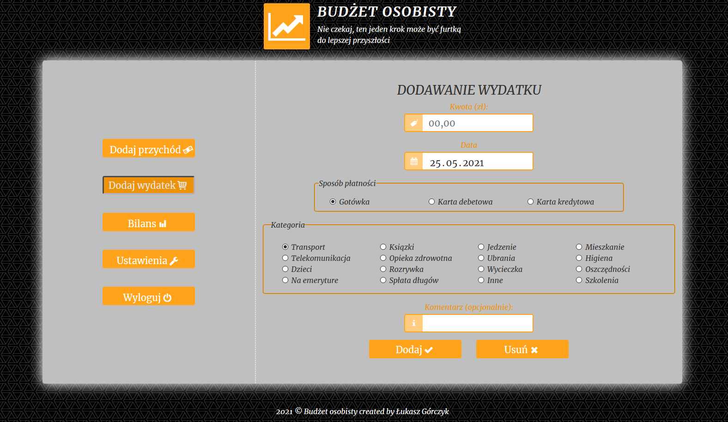Click the info icon beside comment field
The width and height of the screenshot is (728, 422).
(414, 323)
